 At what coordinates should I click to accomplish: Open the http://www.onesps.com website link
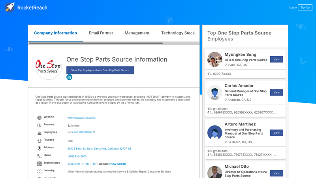point(81,118)
